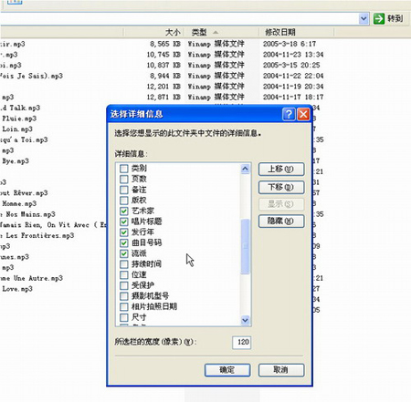Uncheck the 流派 checkbox
The height and width of the screenshot is (402, 411).
(124, 253)
